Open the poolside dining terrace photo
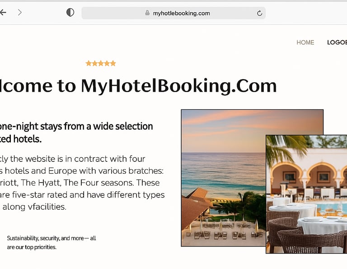The width and height of the screenshot is (347, 269). [306, 194]
